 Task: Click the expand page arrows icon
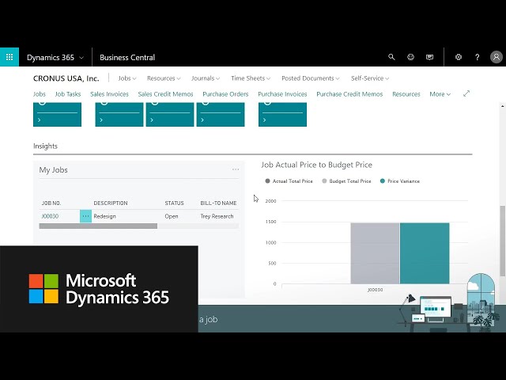466,93
